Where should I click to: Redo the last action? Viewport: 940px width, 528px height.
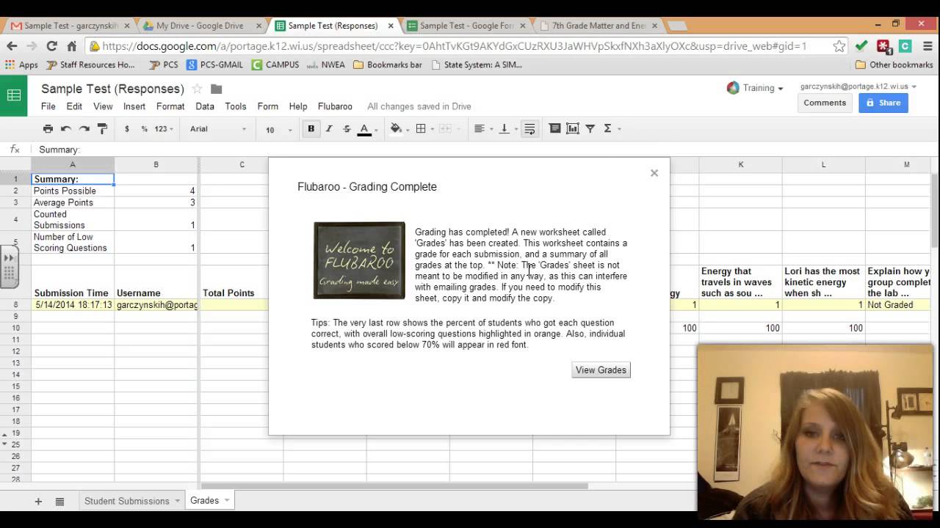click(x=84, y=128)
